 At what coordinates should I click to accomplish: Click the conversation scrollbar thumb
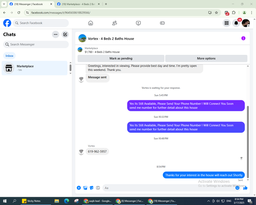pyautogui.click(x=248, y=142)
